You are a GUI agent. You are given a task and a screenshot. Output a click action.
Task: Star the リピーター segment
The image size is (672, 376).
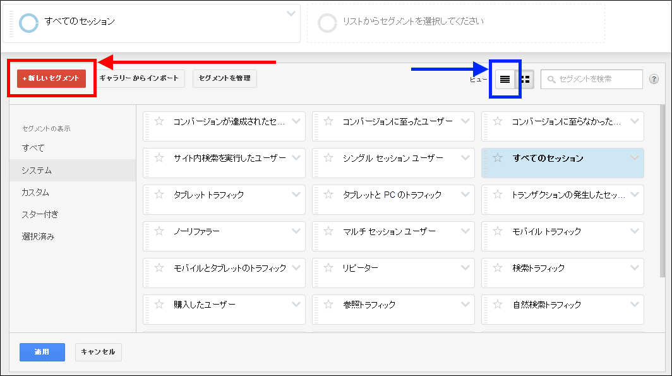328,269
